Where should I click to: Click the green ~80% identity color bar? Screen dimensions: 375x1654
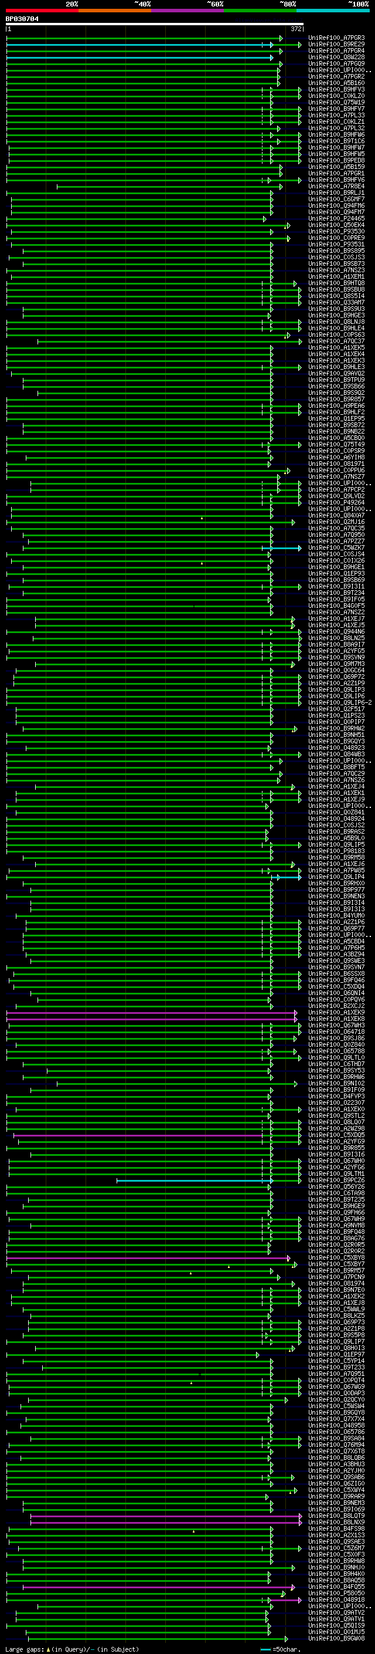tap(260, 11)
